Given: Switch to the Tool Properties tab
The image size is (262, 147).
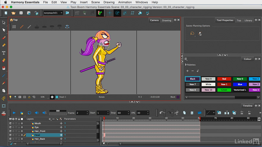Looking at the screenshot, I should [x=225, y=20].
